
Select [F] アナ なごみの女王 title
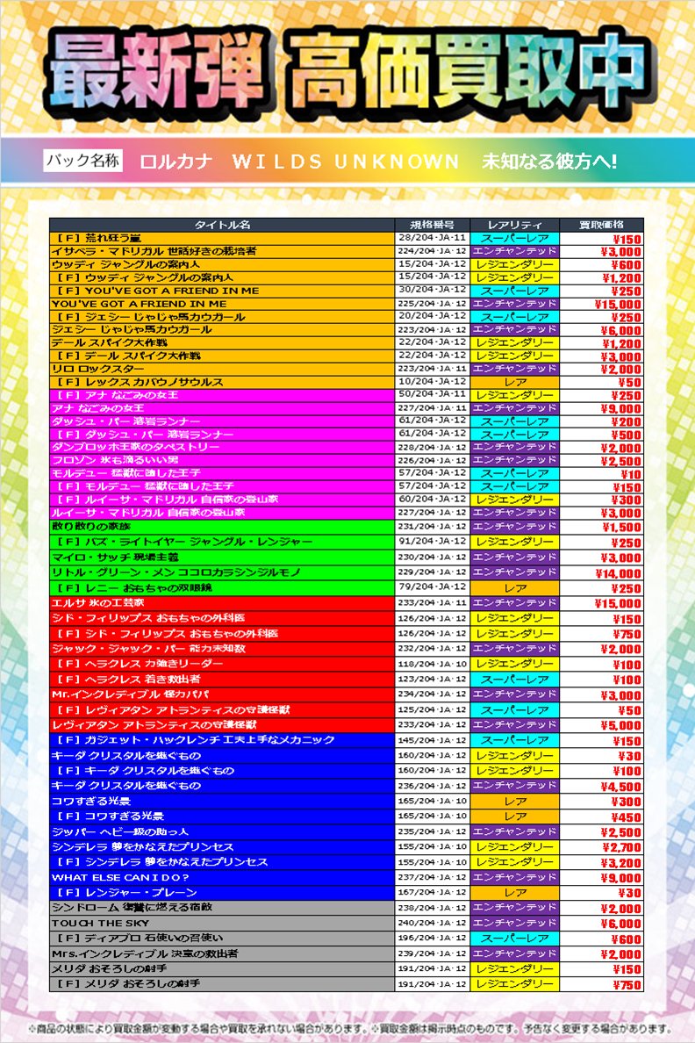coord(222,395)
